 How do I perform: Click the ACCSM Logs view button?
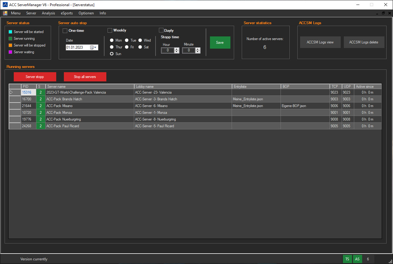[x=320, y=42]
